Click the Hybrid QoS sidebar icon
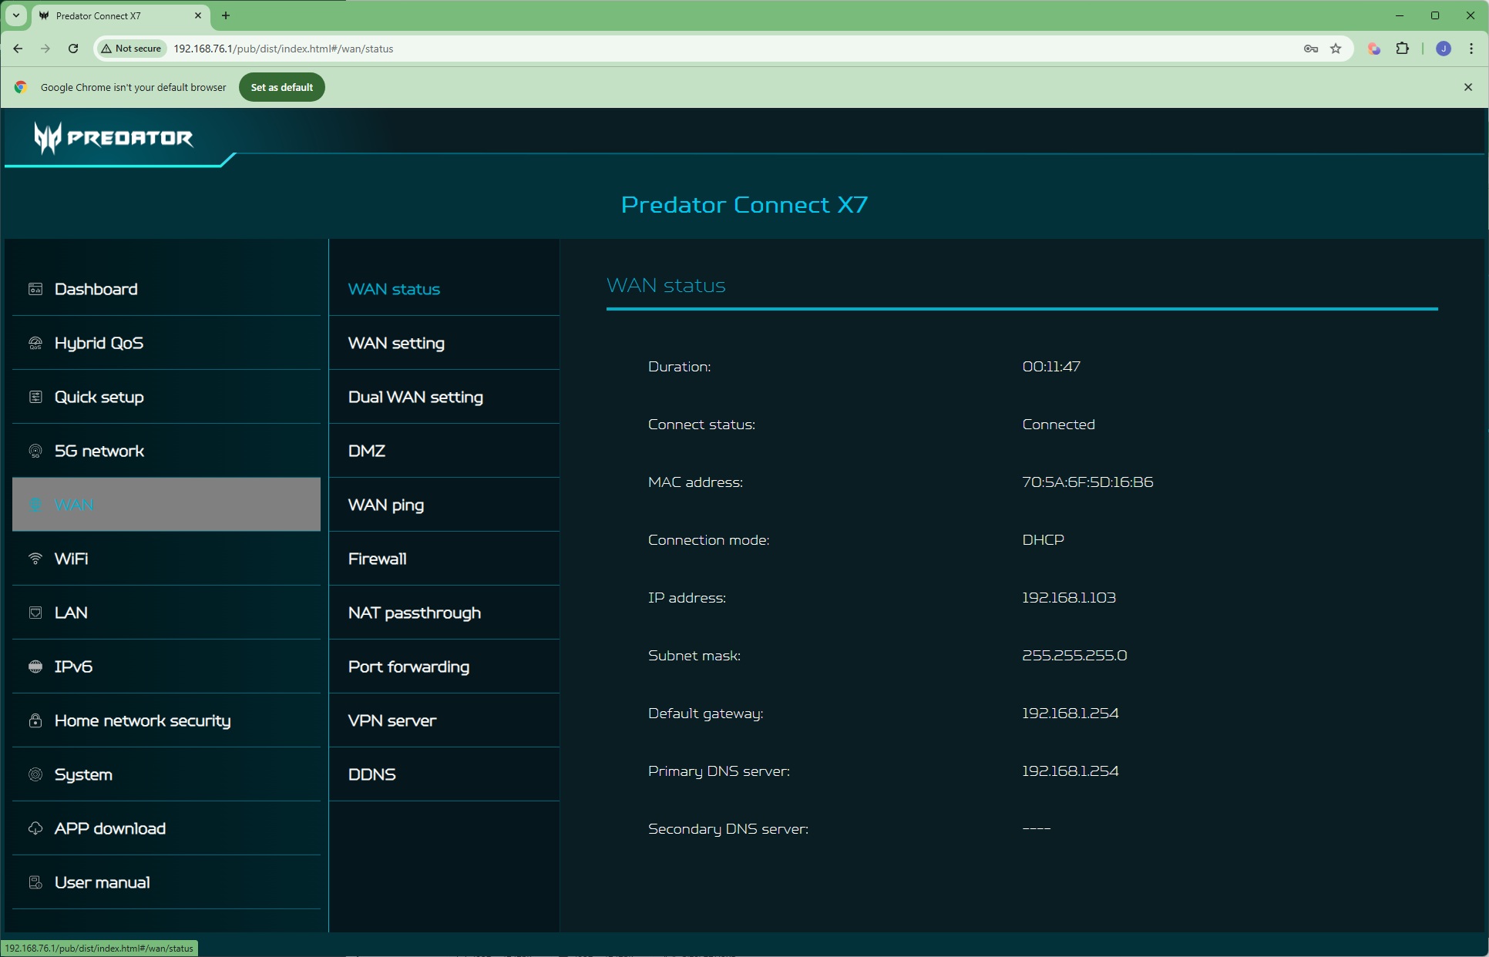The width and height of the screenshot is (1489, 957). (35, 343)
